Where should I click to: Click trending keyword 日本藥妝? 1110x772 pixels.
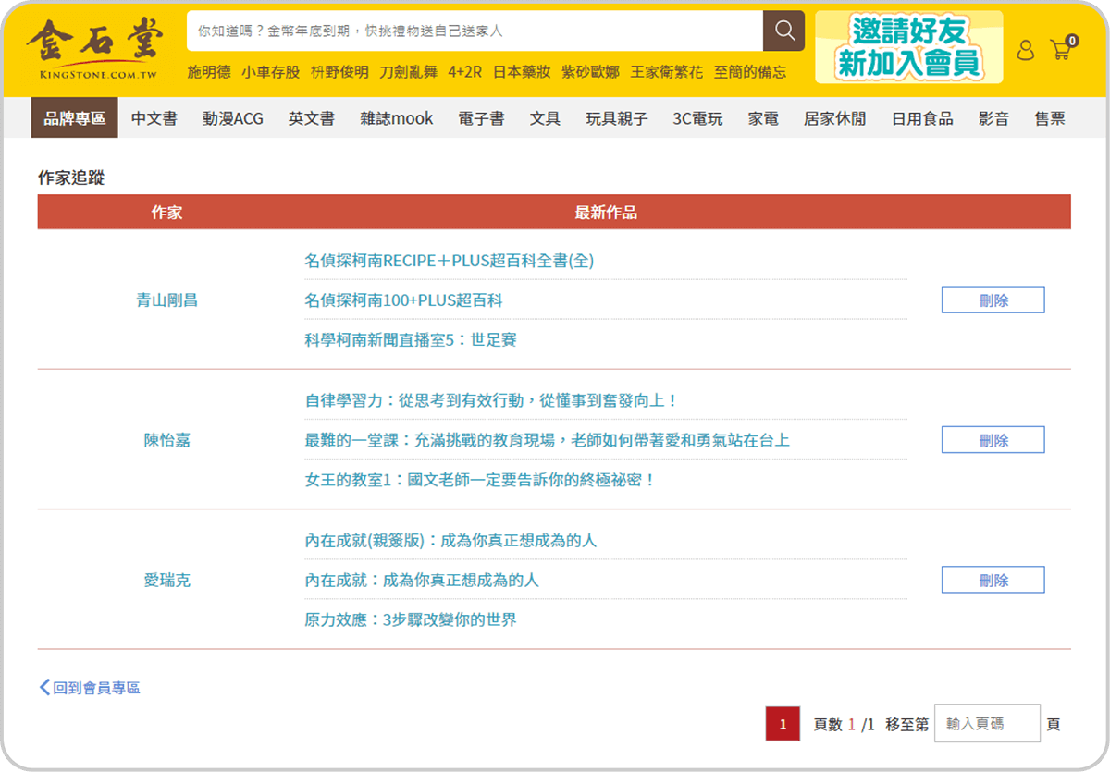pyautogui.click(x=522, y=72)
